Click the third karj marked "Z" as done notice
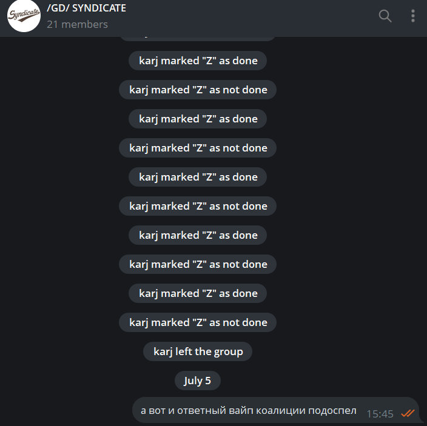 click(198, 177)
